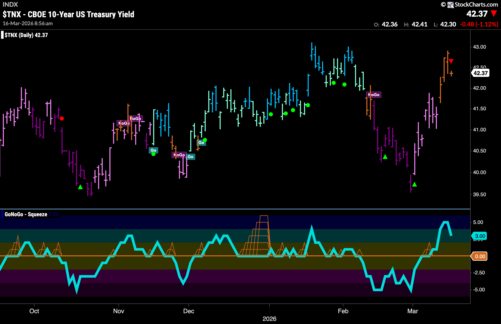Click the Feb label on time axis
The width and height of the screenshot is (501, 324).
coord(343,311)
